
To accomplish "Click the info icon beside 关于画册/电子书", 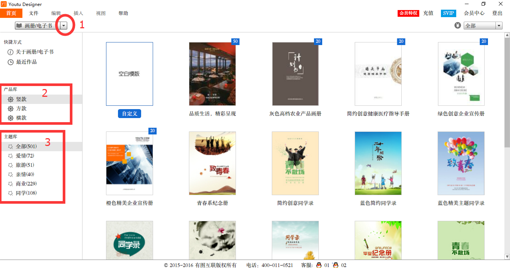I will coord(10,52).
